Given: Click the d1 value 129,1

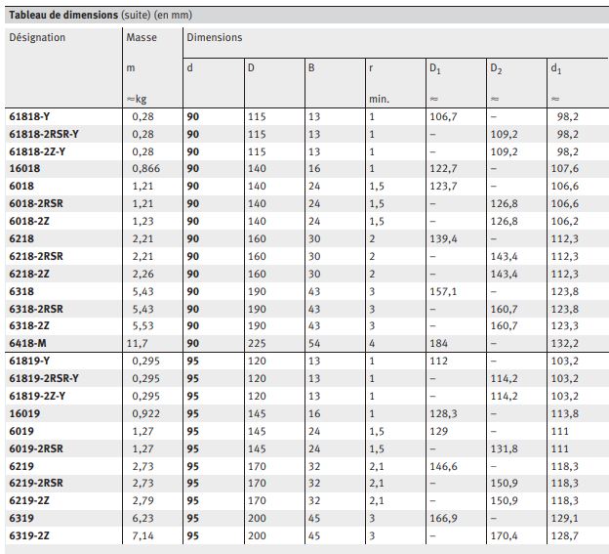Looking at the screenshot, I should tap(565, 518).
